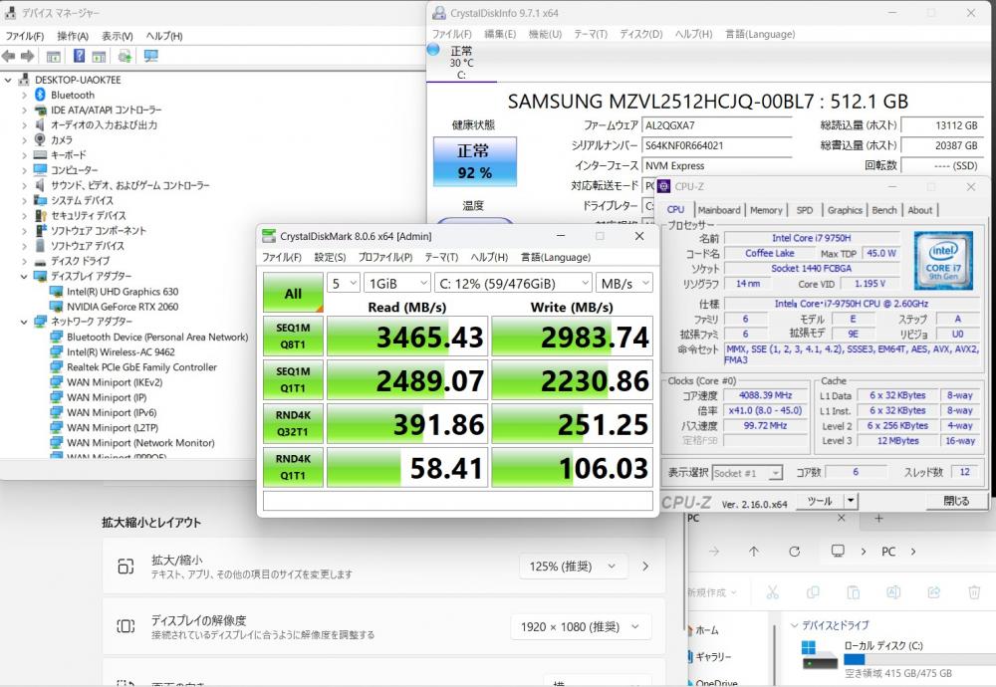Open a new tab with the plus icon
Image resolution: width=996 pixels, height=687 pixels.
point(879,518)
